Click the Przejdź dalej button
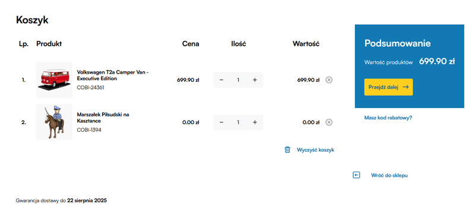Viewport: 475px width, 222px height. pos(388,87)
